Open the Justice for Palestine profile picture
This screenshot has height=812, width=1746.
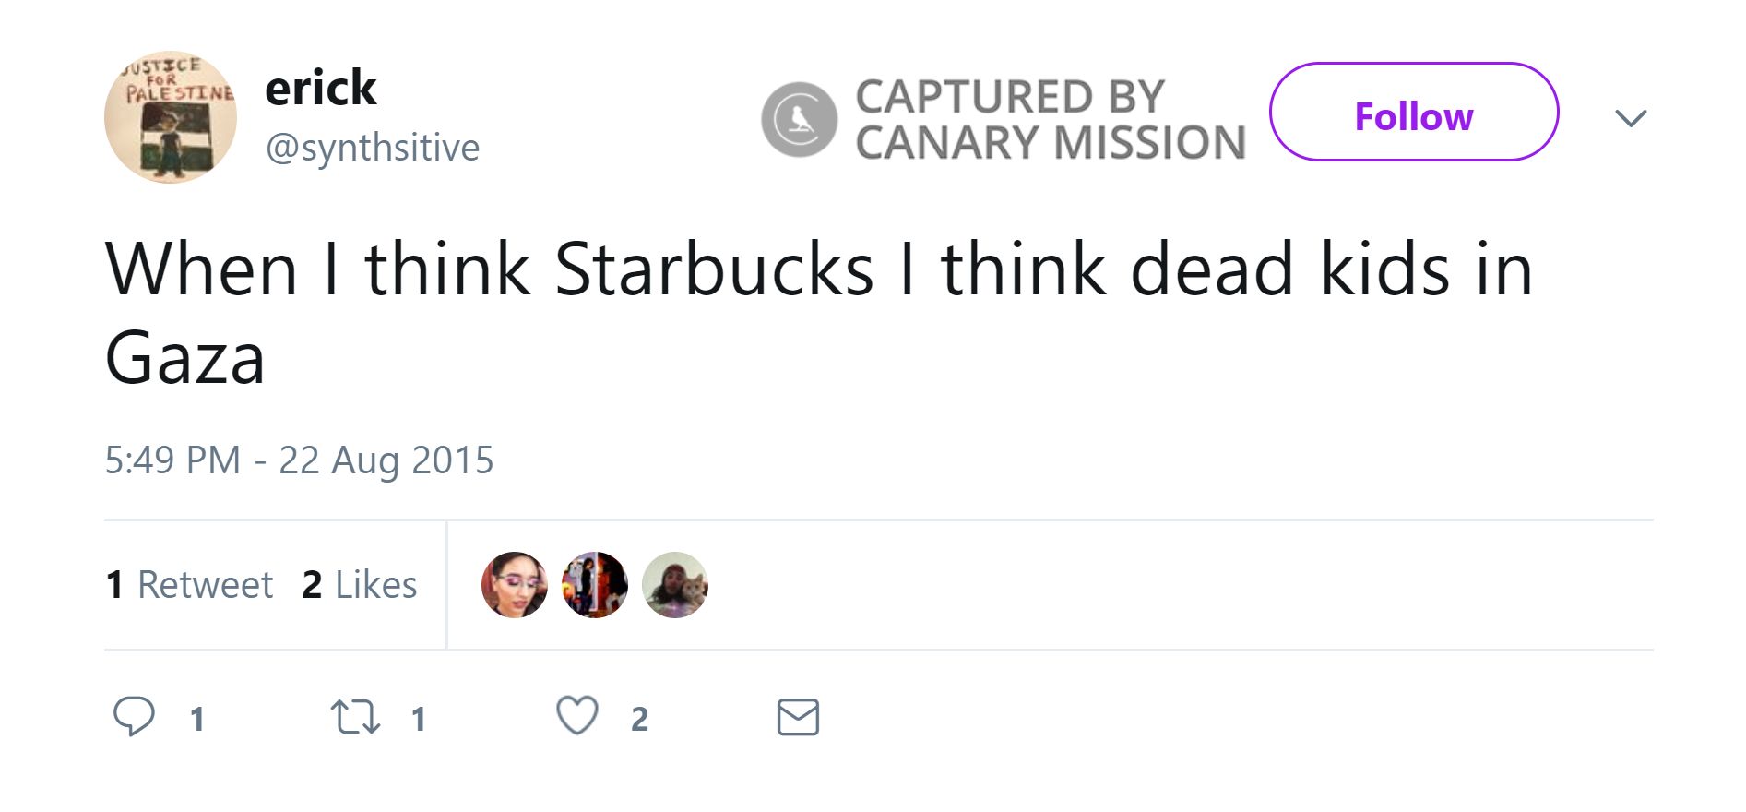171,117
